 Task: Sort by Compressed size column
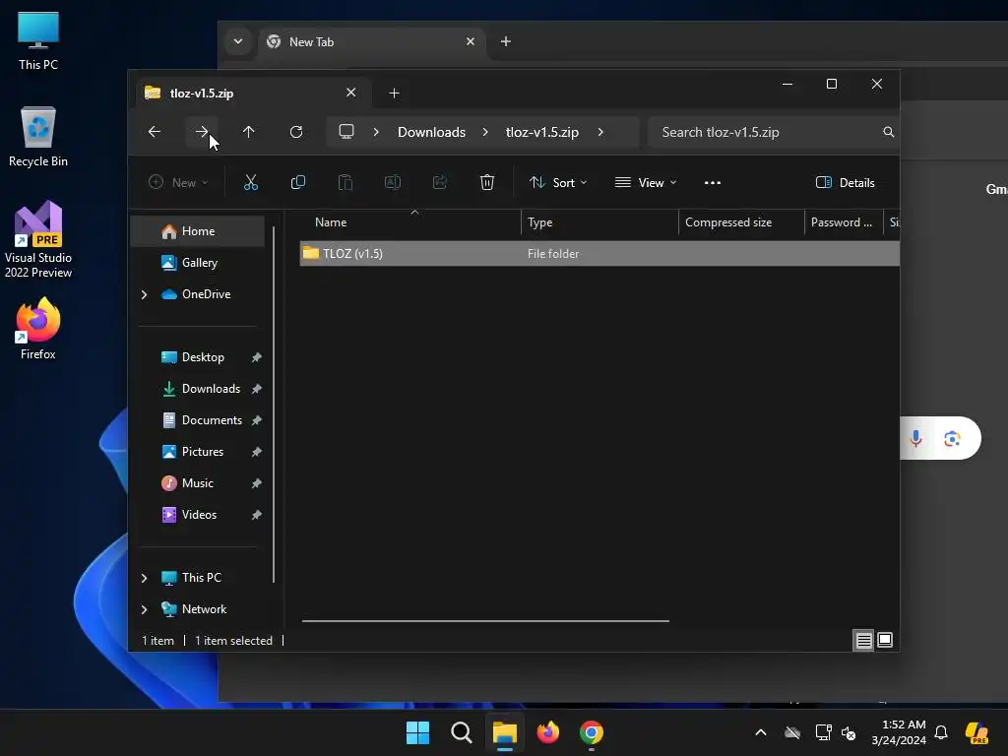742,222
